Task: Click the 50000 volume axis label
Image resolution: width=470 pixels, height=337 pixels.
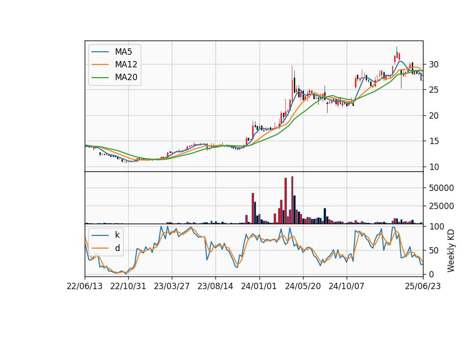Action: coord(441,188)
